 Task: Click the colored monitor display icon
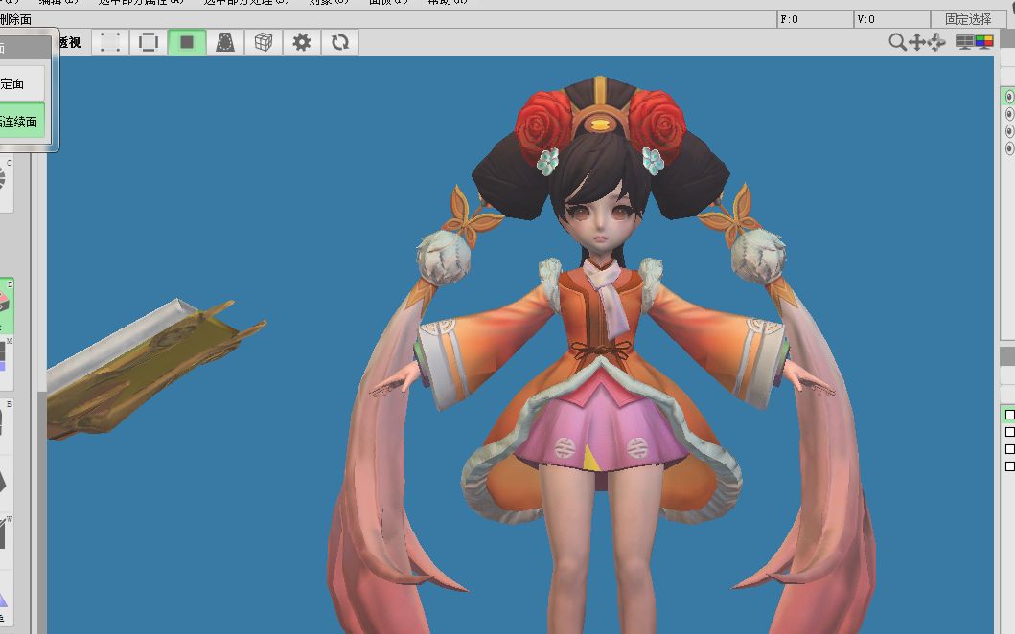(x=984, y=43)
